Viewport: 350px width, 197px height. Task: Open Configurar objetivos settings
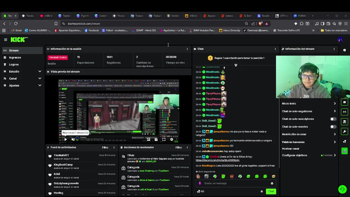(309, 155)
